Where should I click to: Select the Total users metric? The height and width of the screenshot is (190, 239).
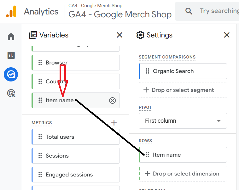76,137
